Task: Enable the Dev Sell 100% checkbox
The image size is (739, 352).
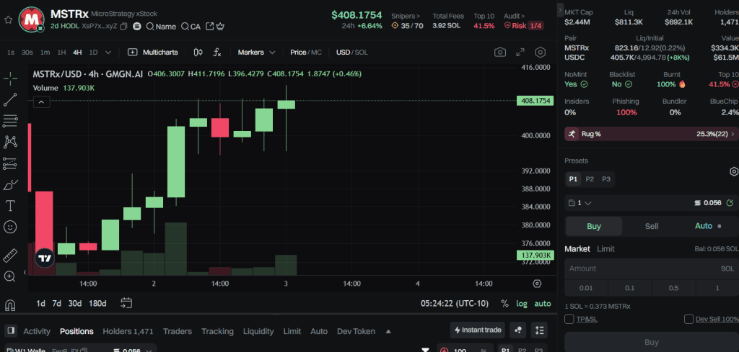Action: (688, 319)
